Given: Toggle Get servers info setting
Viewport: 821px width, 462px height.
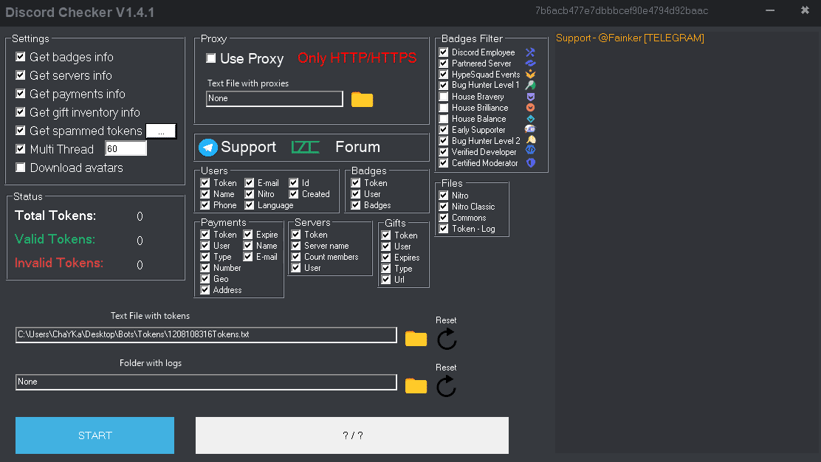Looking at the screenshot, I should 21,75.
